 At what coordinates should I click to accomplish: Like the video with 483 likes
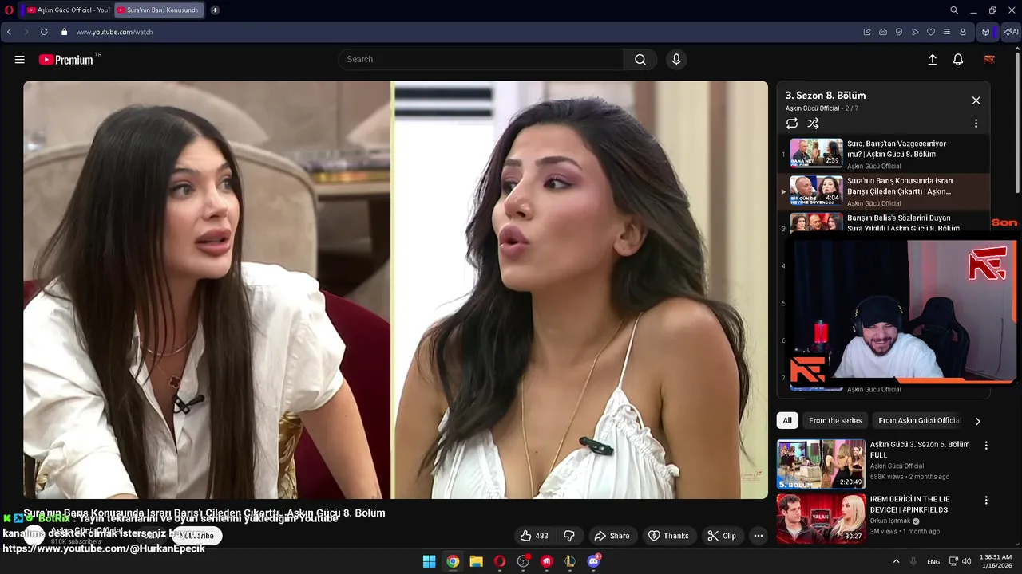[x=533, y=536]
